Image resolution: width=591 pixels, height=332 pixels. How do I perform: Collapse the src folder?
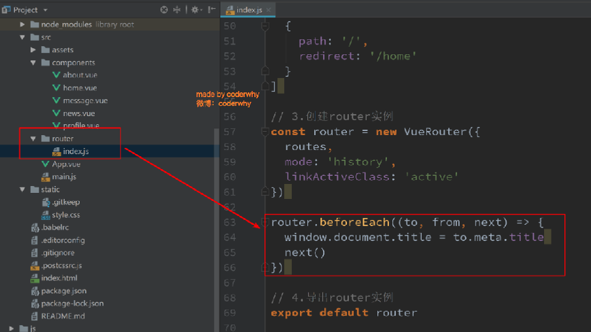pos(22,37)
